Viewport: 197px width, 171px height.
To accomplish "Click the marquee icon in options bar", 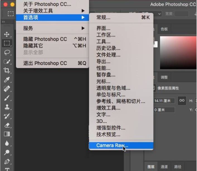I will click(x=11, y=14).
